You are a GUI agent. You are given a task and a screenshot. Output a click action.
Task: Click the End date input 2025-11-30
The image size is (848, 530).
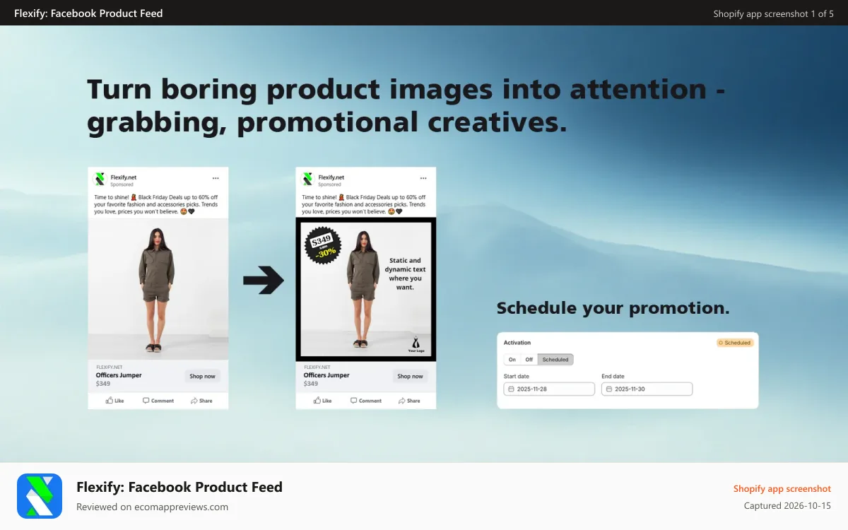tap(647, 389)
